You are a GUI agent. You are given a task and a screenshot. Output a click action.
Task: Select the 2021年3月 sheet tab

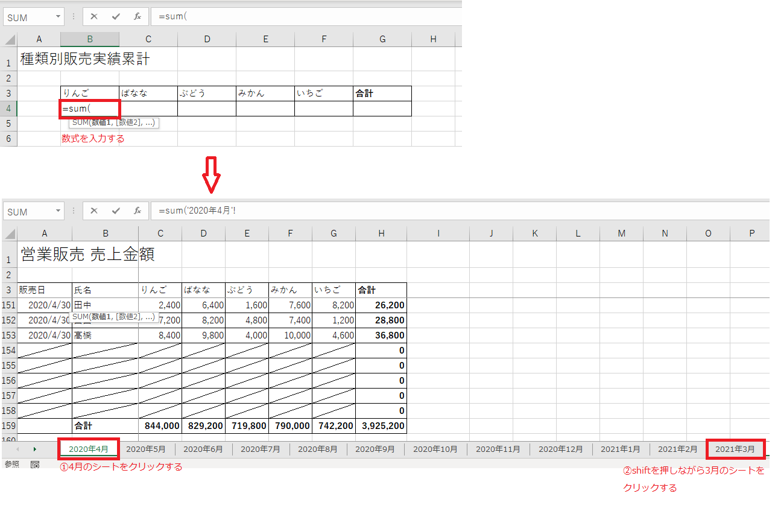[735, 449]
